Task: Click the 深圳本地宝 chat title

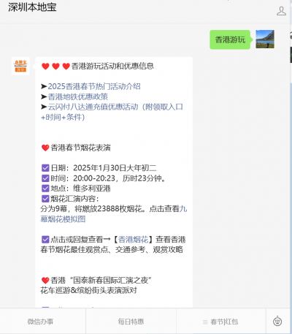Action: 32,7
